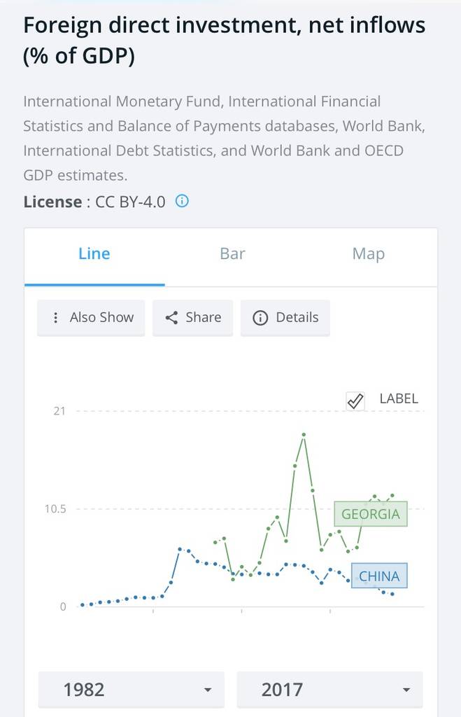Toggle the LABEL checkbox
The height and width of the screenshot is (717, 461).
point(355,401)
